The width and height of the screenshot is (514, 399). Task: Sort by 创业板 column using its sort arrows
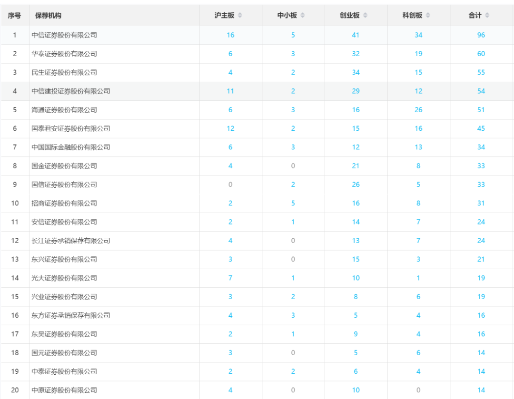pos(365,15)
